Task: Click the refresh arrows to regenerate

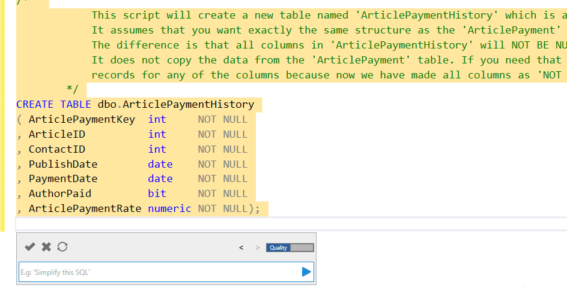Action: click(62, 247)
